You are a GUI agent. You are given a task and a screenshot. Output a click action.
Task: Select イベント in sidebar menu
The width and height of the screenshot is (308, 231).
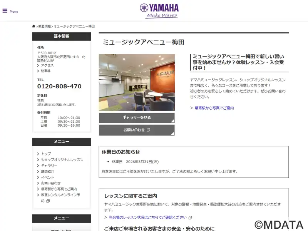pos(47,177)
